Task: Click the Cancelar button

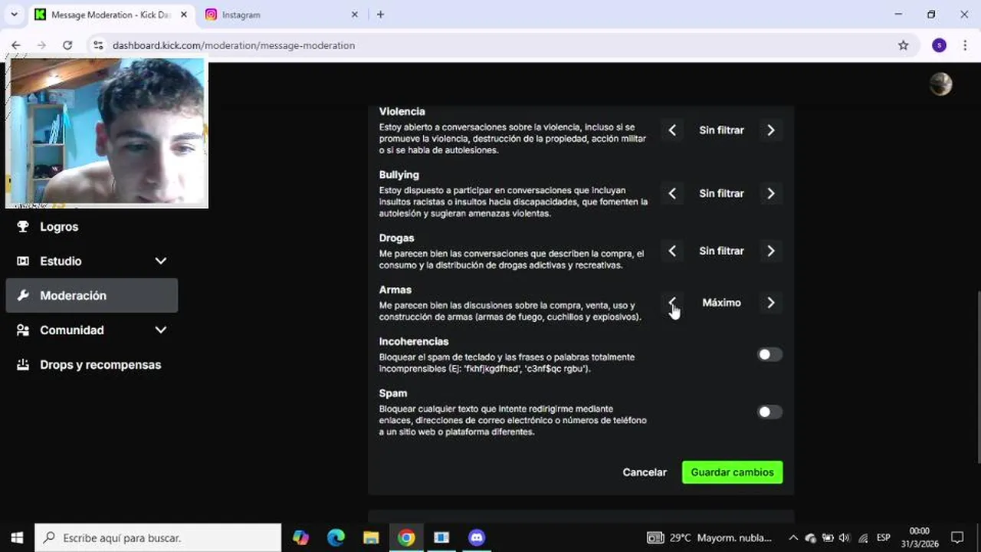Action: click(645, 472)
